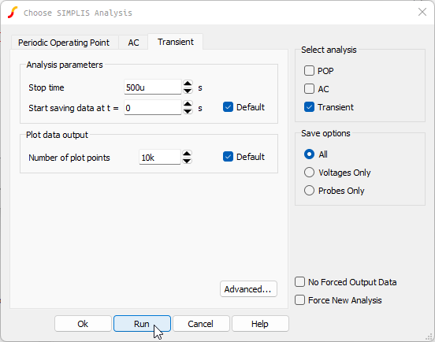
Task: Decrease Stop time with the down arrow
Action: pyautogui.click(x=188, y=91)
